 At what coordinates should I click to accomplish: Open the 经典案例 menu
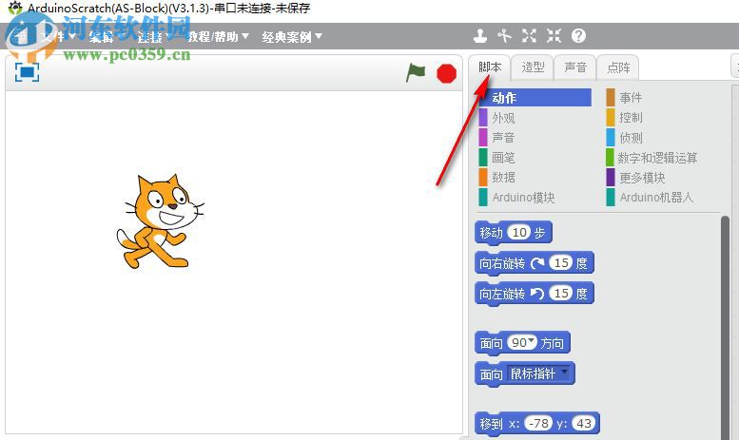292,36
